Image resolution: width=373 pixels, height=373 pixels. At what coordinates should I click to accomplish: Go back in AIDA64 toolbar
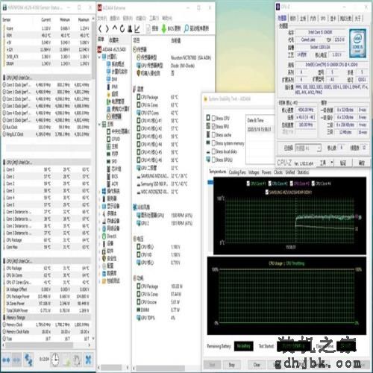tap(100, 29)
